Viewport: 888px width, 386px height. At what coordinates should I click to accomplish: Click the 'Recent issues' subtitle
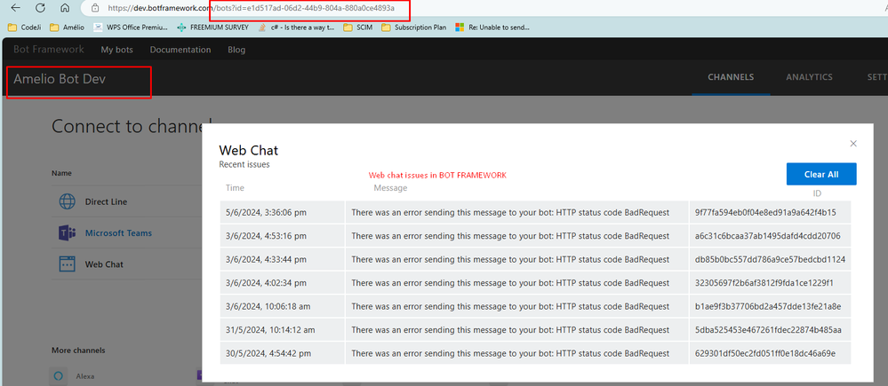[x=244, y=164]
